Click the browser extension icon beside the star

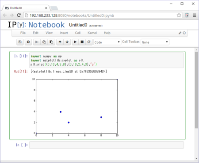click(187, 15)
